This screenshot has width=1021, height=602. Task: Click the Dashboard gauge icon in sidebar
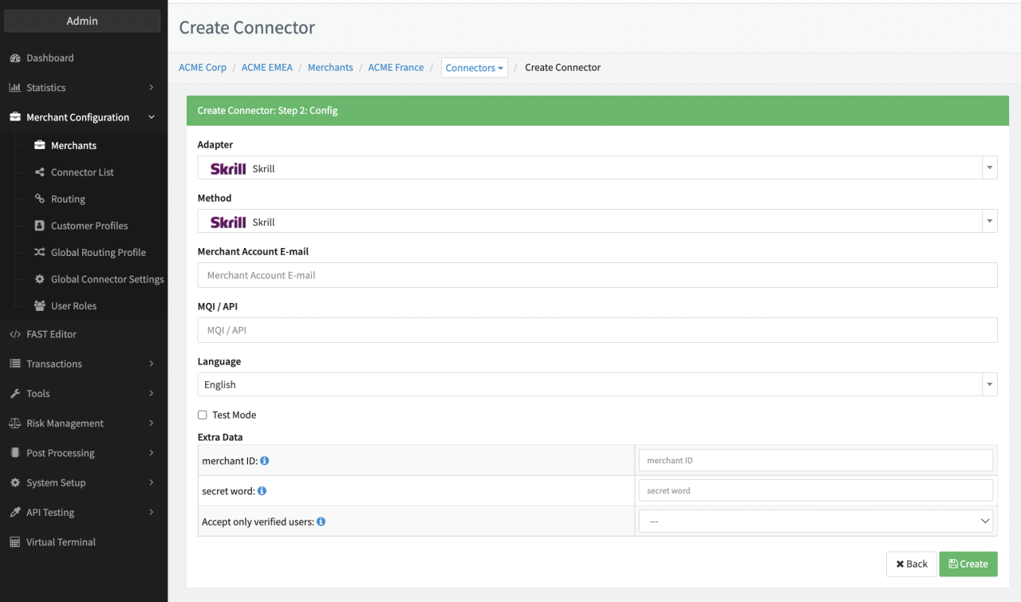pyautogui.click(x=14, y=58)
